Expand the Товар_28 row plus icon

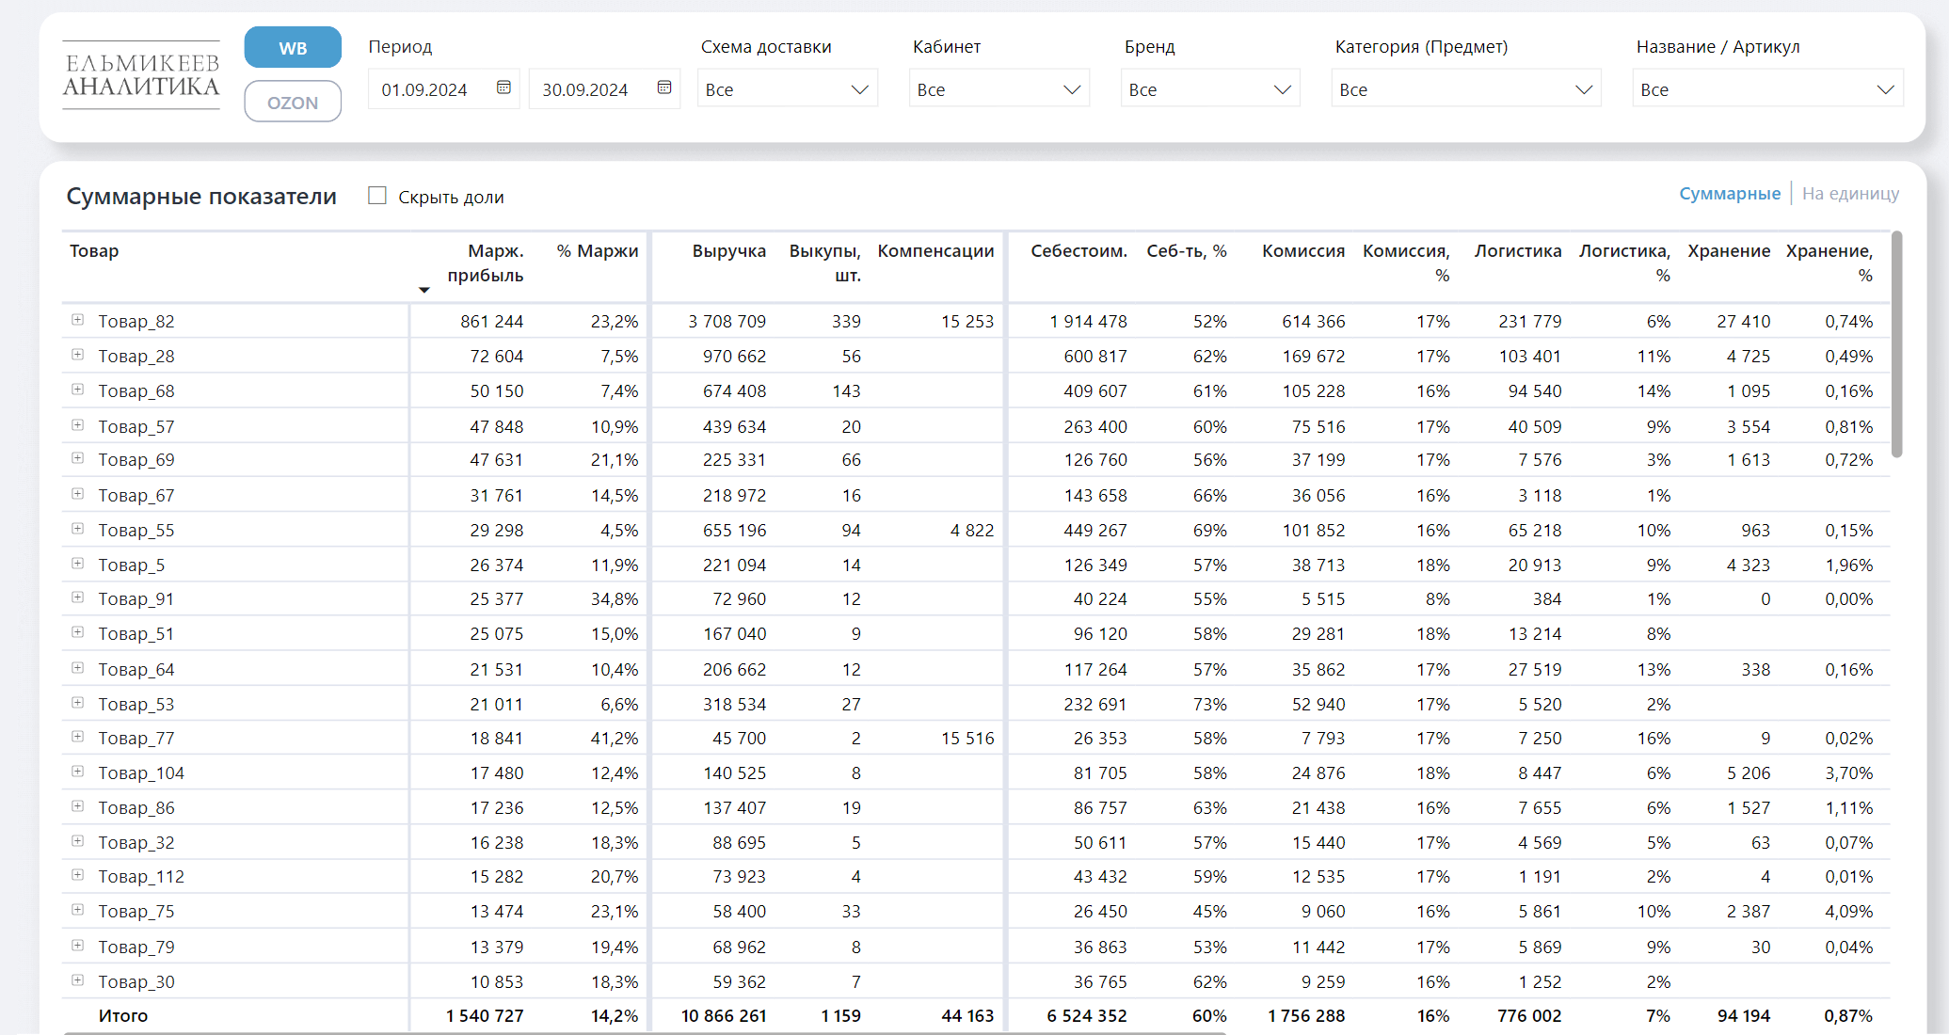[78, 355]
